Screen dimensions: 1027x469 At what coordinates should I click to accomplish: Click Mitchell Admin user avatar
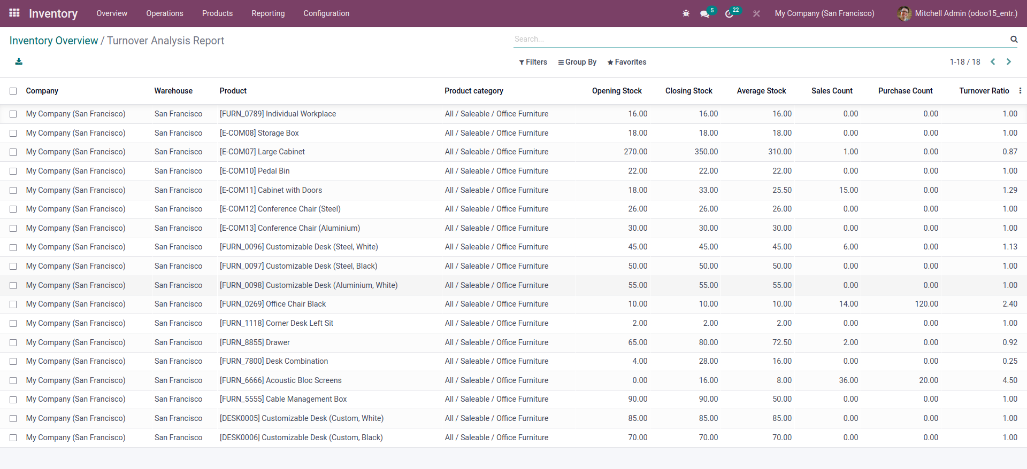tap(904, 13)
